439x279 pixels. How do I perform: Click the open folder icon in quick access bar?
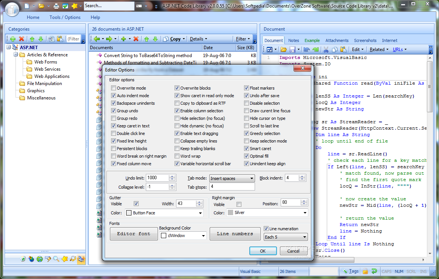42,6
